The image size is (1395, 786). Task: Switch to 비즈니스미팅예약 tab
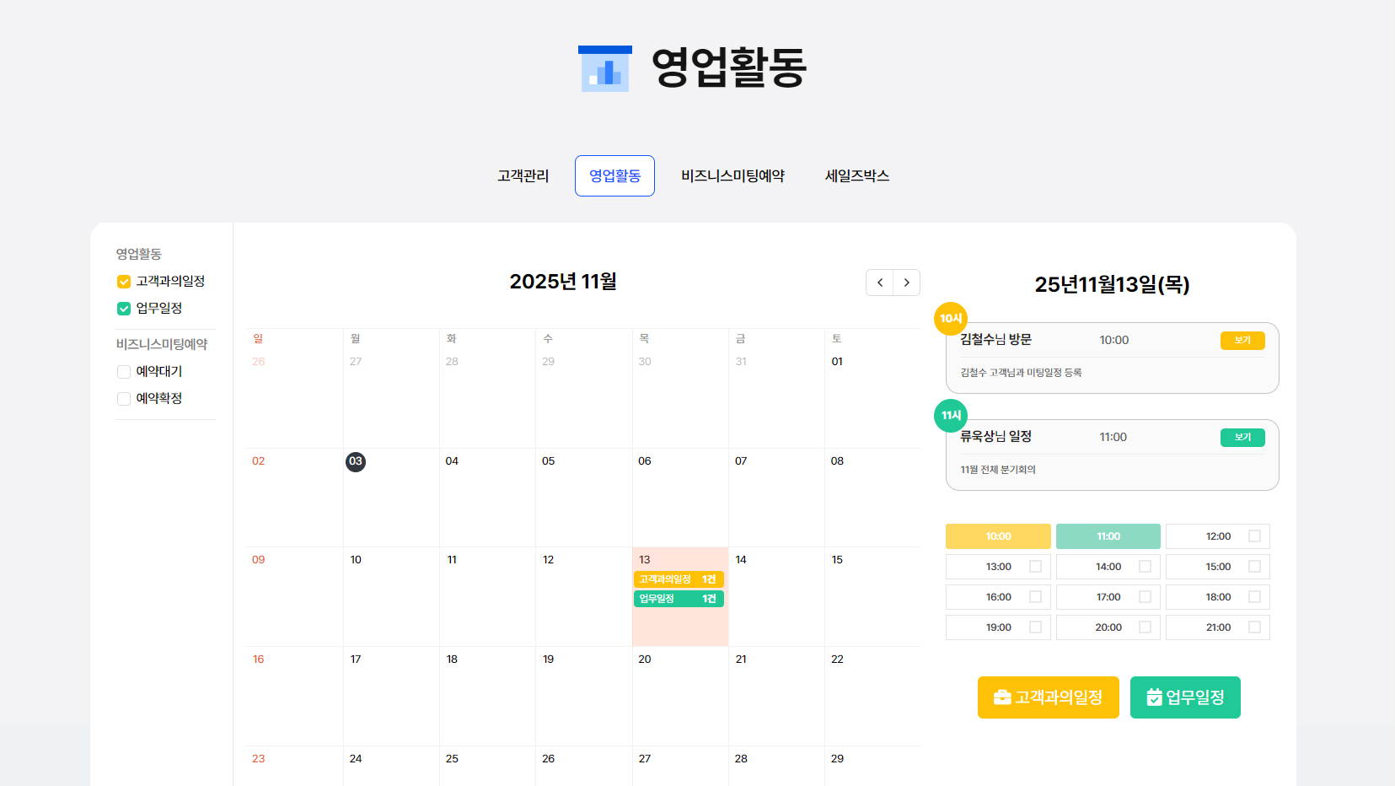coord(732,175)
